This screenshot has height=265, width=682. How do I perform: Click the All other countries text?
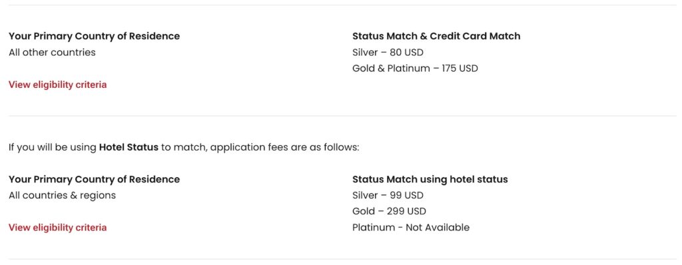point(52,53)
